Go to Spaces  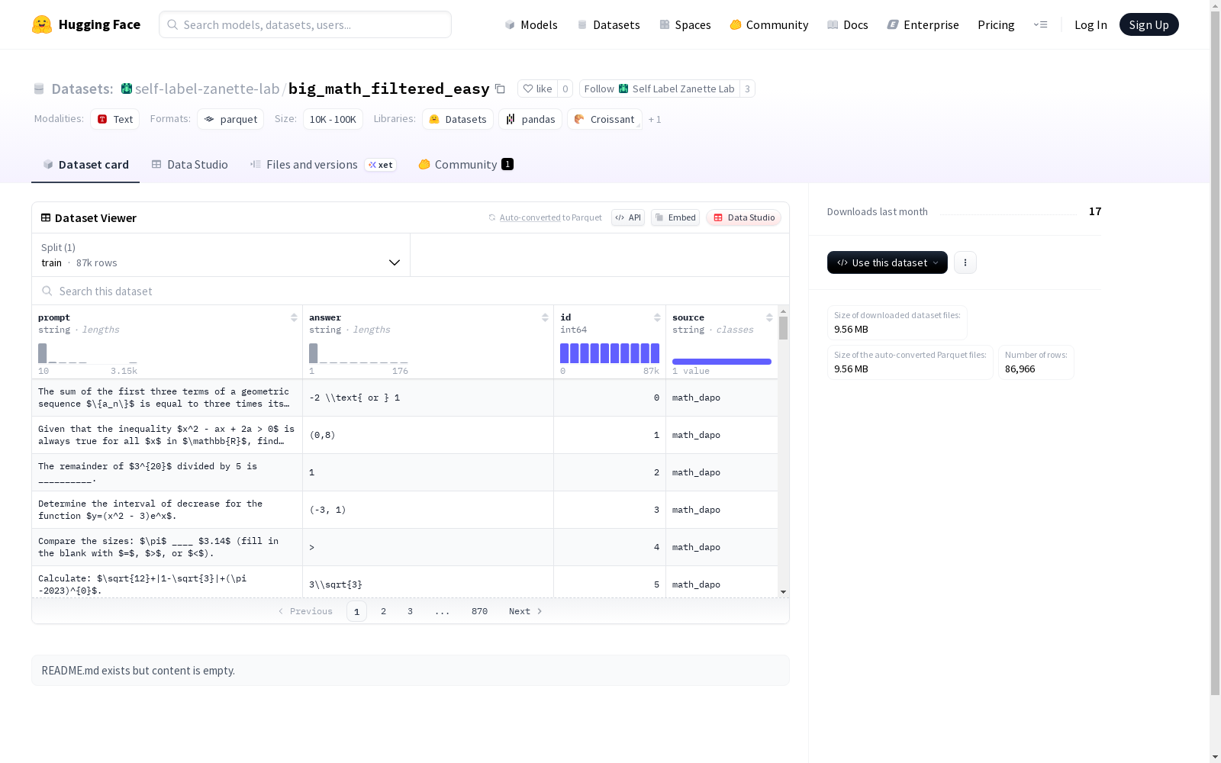click(685, 24)
